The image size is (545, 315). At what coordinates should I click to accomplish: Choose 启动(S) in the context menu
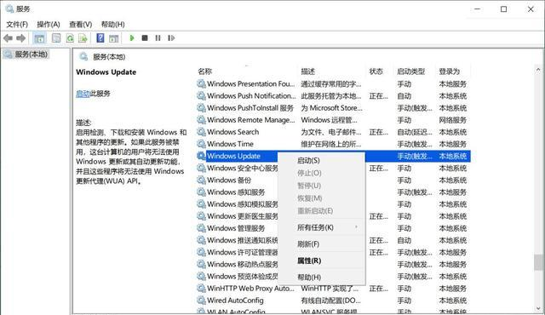point(322,160)
